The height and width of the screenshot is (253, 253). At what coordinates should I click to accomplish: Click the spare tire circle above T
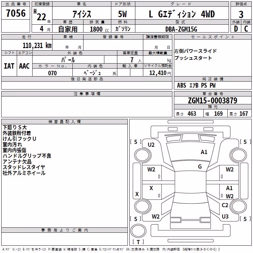tap(138, 231)
